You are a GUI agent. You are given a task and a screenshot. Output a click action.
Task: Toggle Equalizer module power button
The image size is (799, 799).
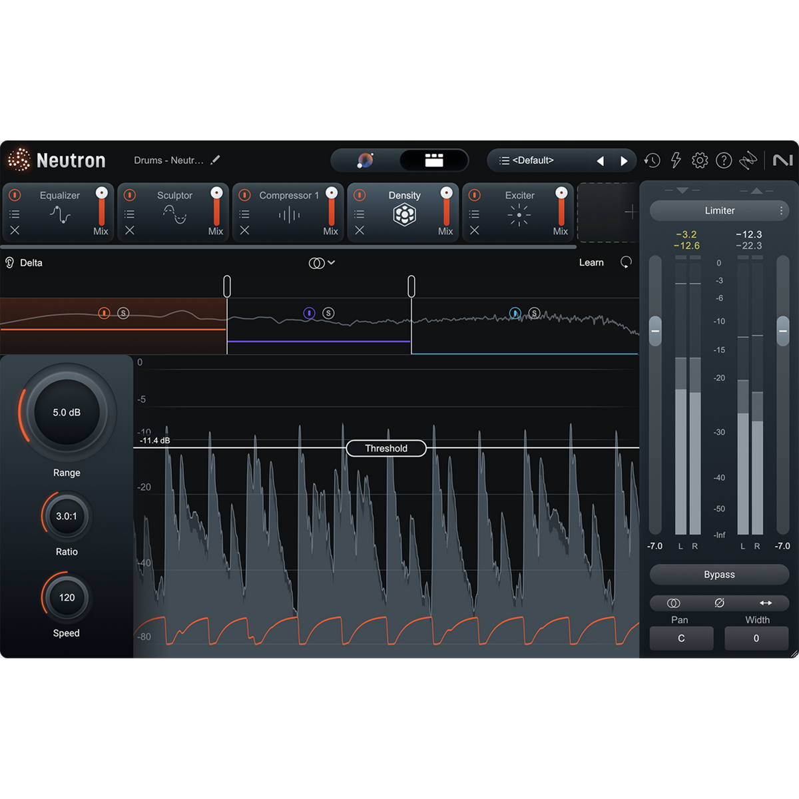click(15, 195)
